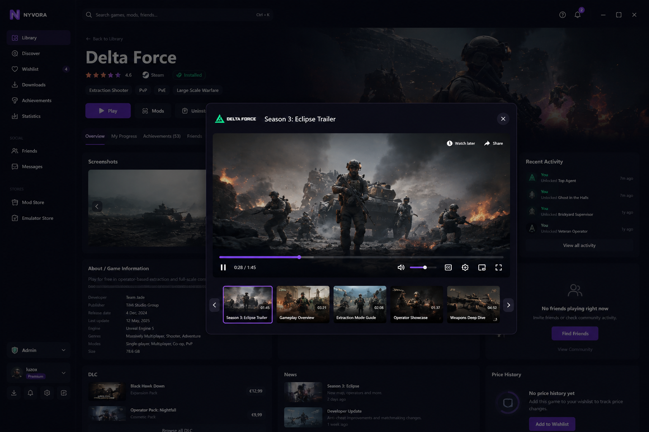Image resolution: width=649 pixels, height=432 pixels.
Task: Go back to Library link
Action: pyautogui.click(x=104, y=39)
